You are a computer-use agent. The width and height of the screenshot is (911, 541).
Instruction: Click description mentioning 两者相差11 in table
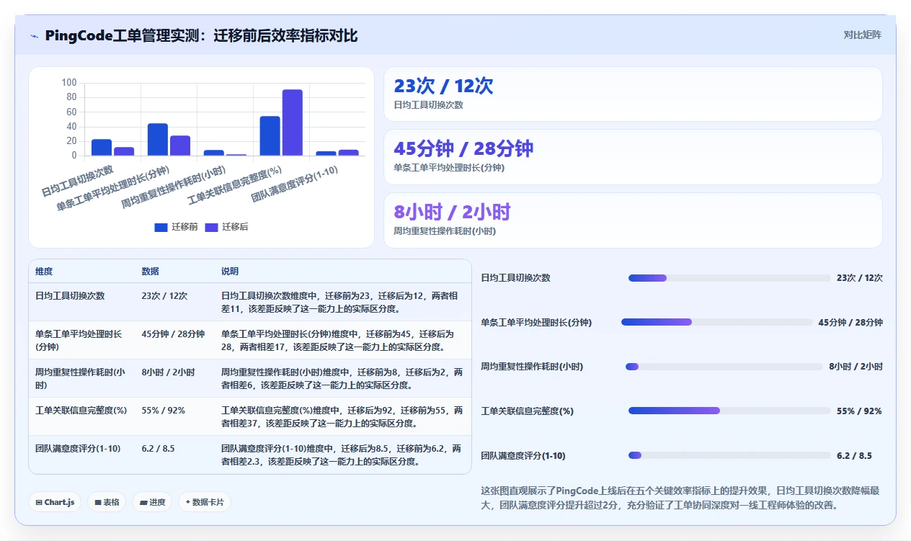click(x=342, y=302)
